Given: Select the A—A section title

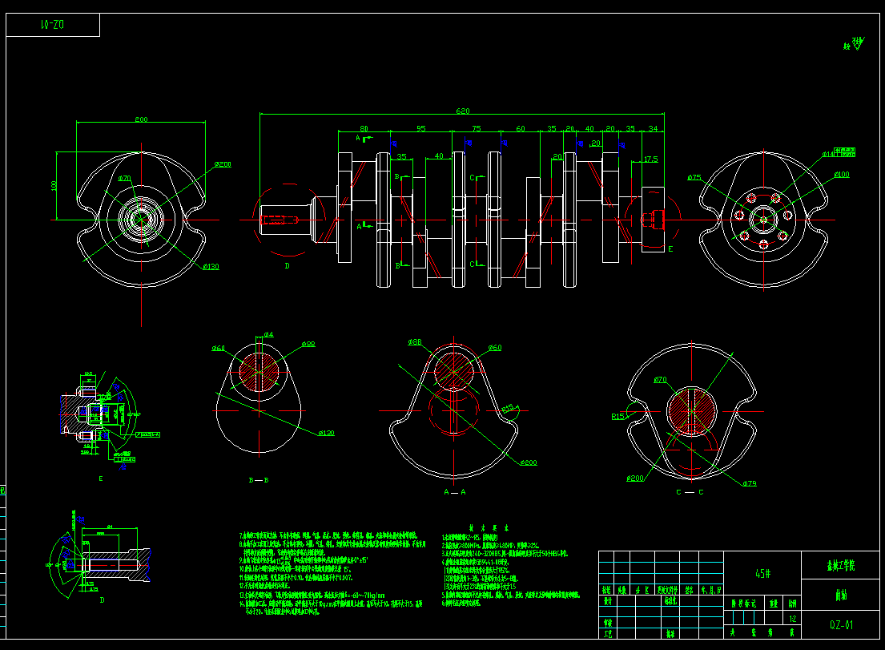Looking at the screenshot, I should pos(454,492).
